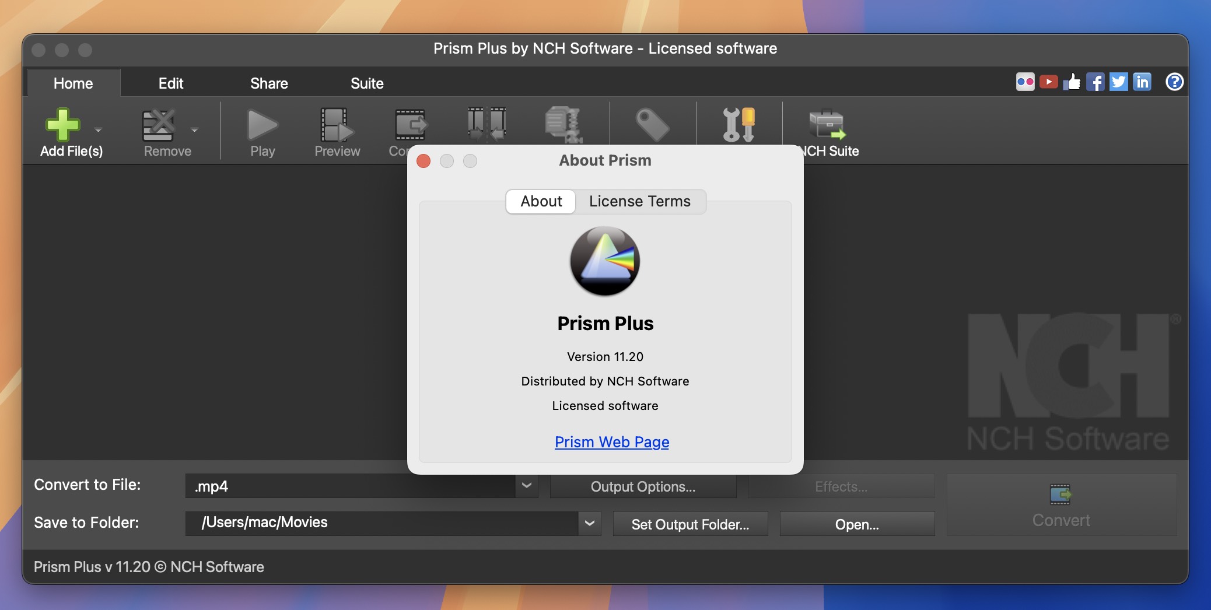Open the Share tab

click(269, 83)
